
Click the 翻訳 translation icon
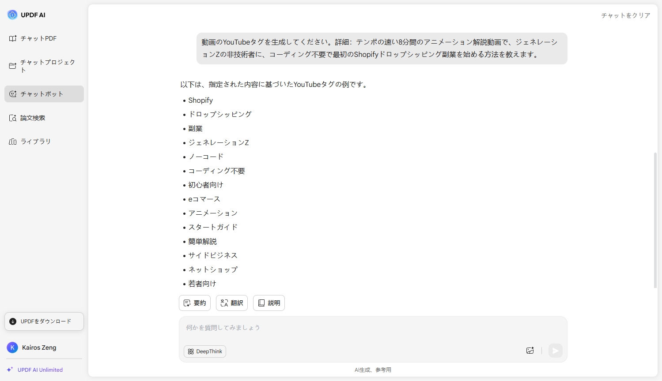coord(224,303)
